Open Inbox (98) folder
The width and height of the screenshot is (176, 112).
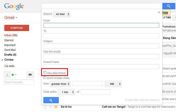click(x=11, y=35)
